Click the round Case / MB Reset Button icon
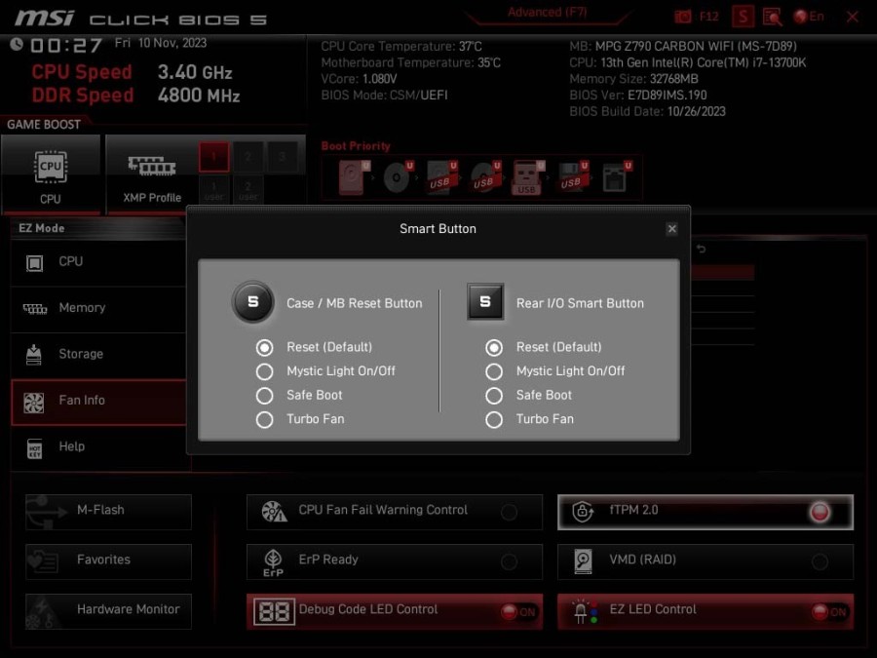This screenshot has width=877, height=658. pyautogui.click(x=252, y=302)
